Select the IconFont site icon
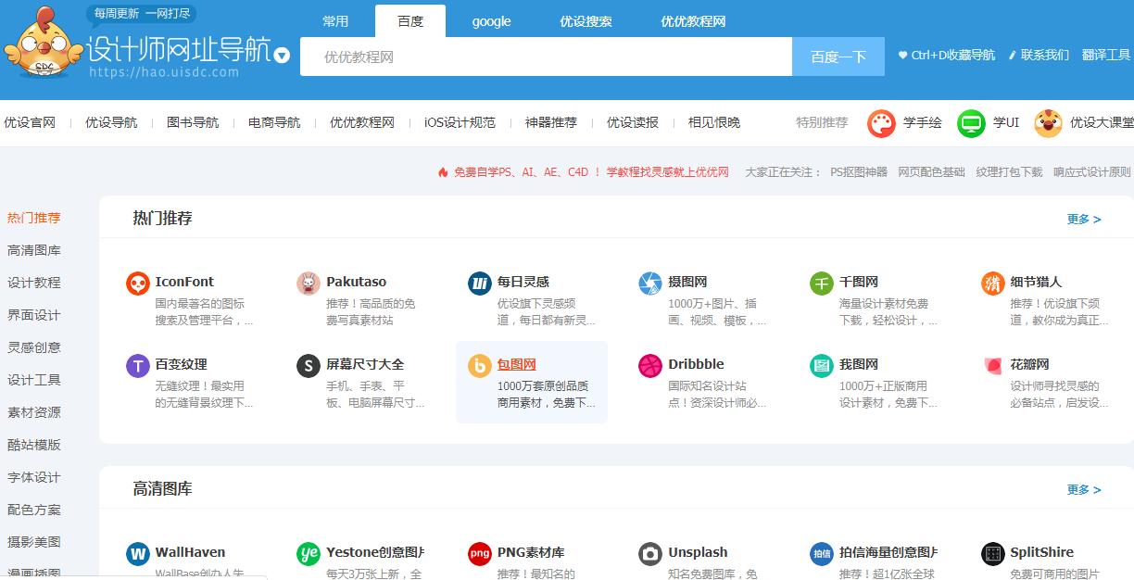Image resolution: width=1134 pixels, height=580 pixels. (x=137, y=281)
